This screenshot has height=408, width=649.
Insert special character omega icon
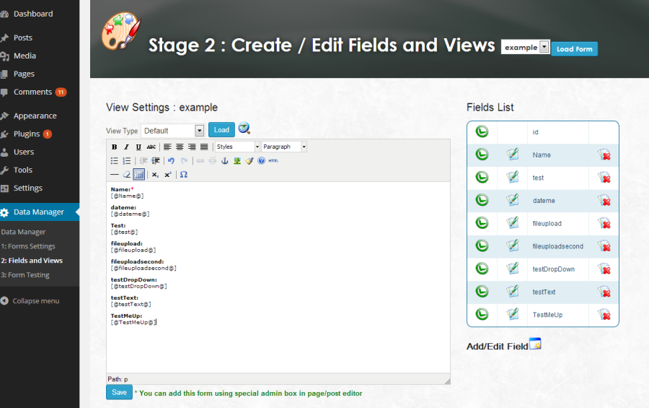[184, 175]
